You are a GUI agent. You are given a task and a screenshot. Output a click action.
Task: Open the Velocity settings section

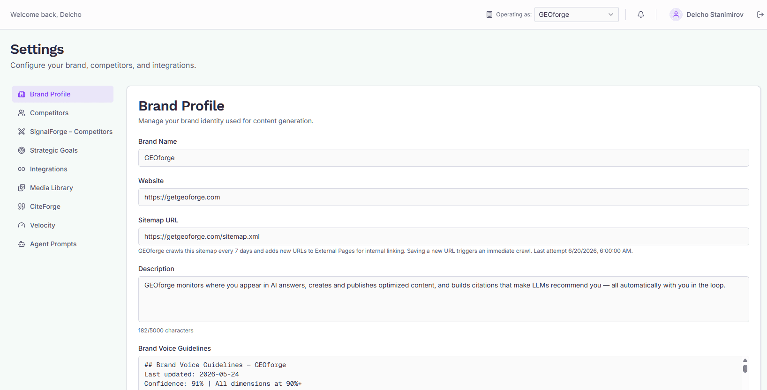(63, 225)
